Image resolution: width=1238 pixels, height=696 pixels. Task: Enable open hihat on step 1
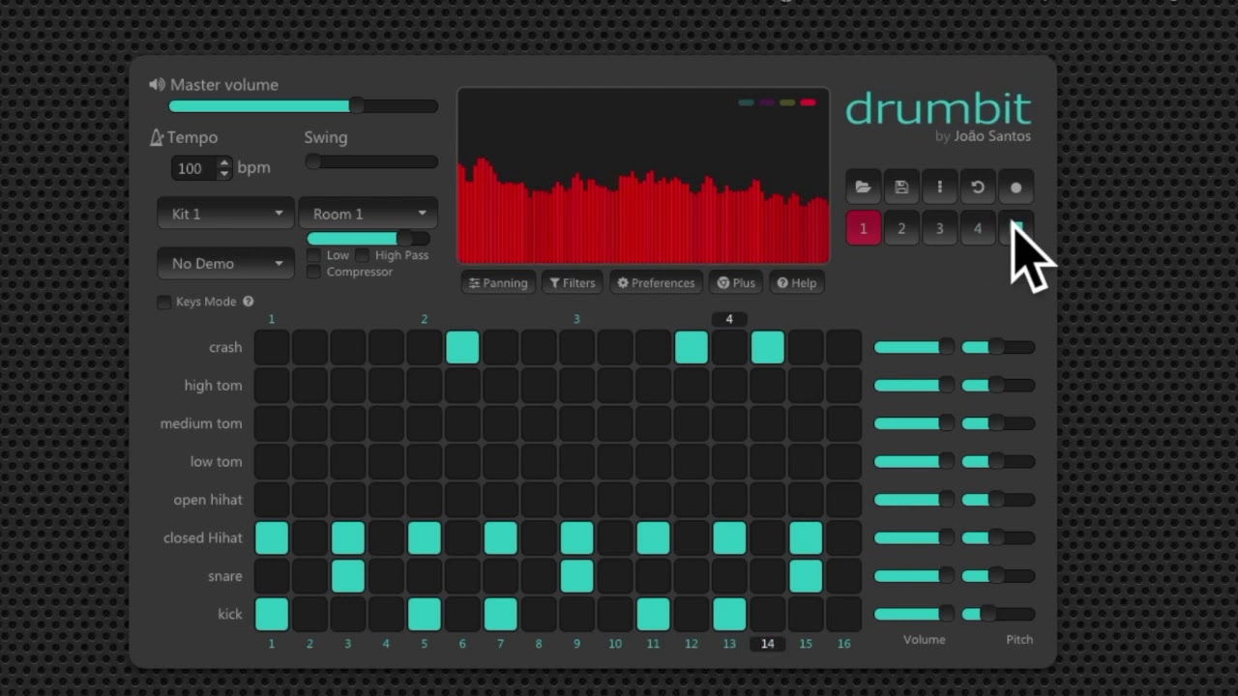[x=272, y=500]
